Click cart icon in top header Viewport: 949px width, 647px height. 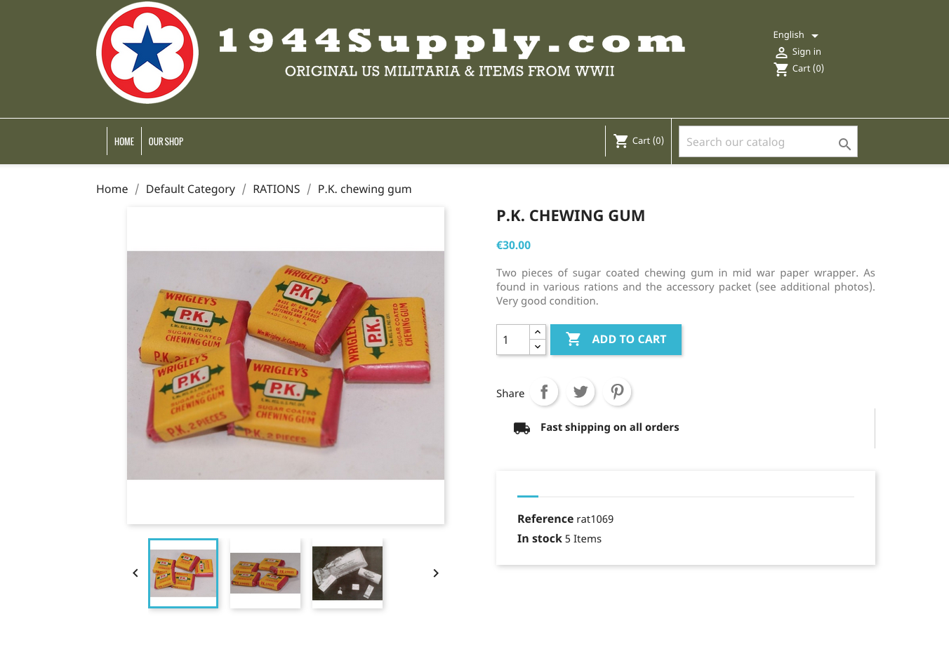click(781, 69)
